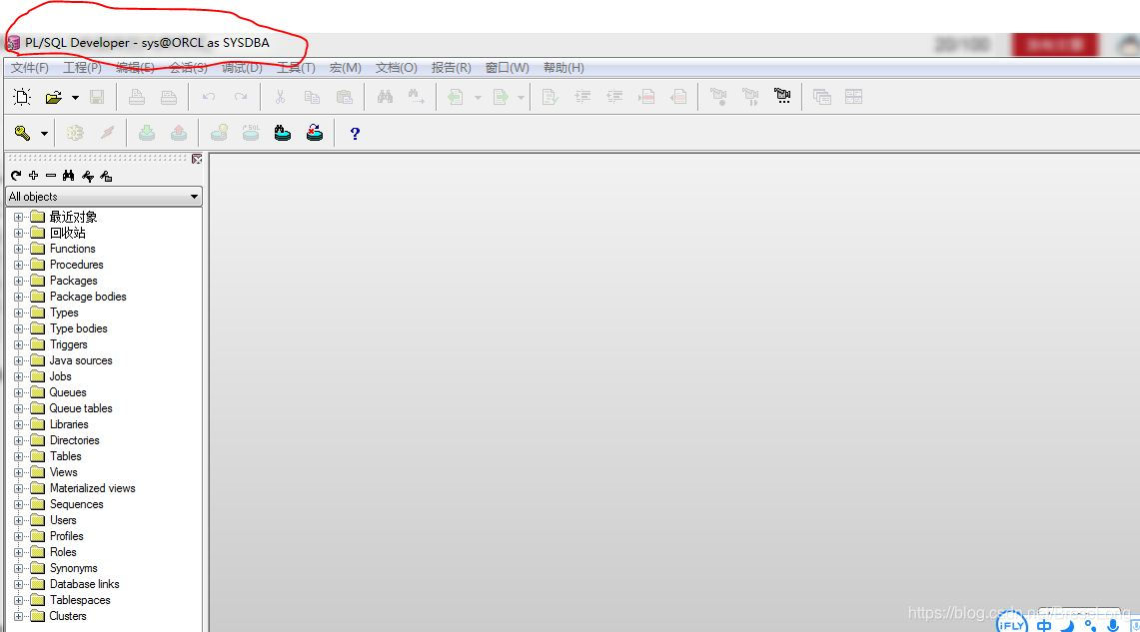Expand the Functions folder
The height and width of the screenshot is (632, 1140).
[x=19, y=250]
